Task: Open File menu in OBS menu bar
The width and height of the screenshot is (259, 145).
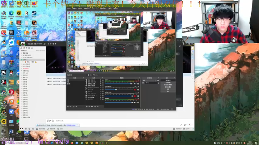Action: click(x=69, y=8)
